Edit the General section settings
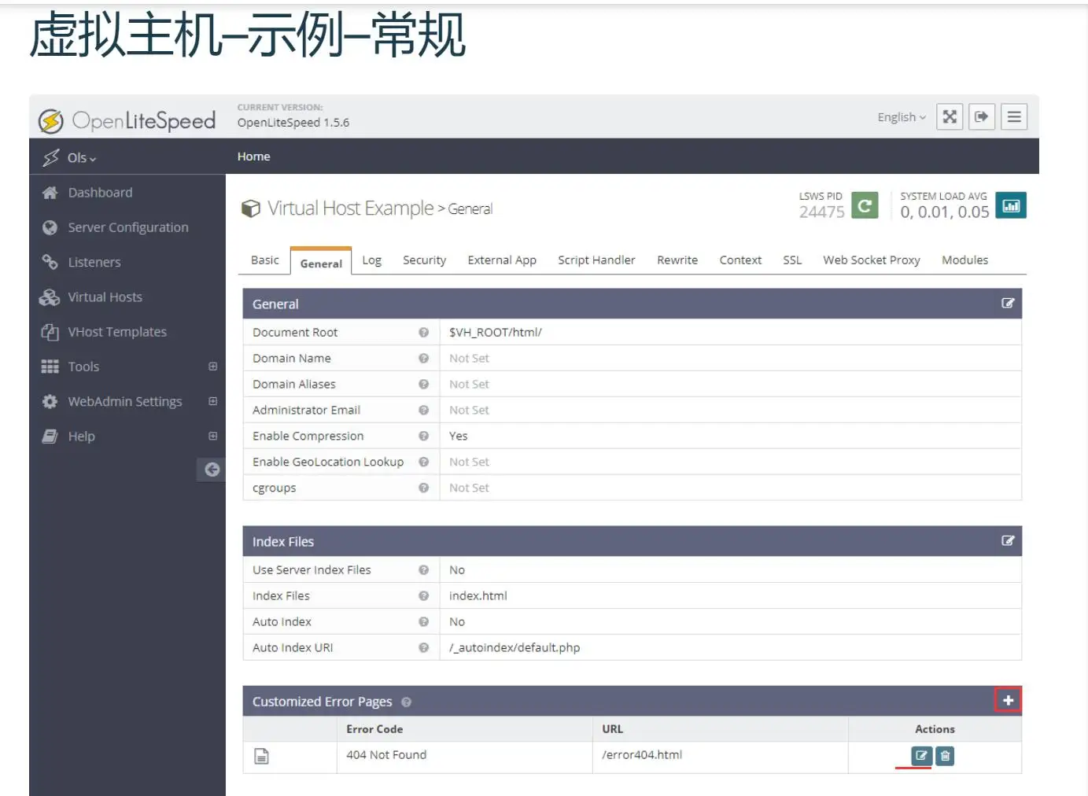1088x796 pixels. click(x=1008, y=304)
